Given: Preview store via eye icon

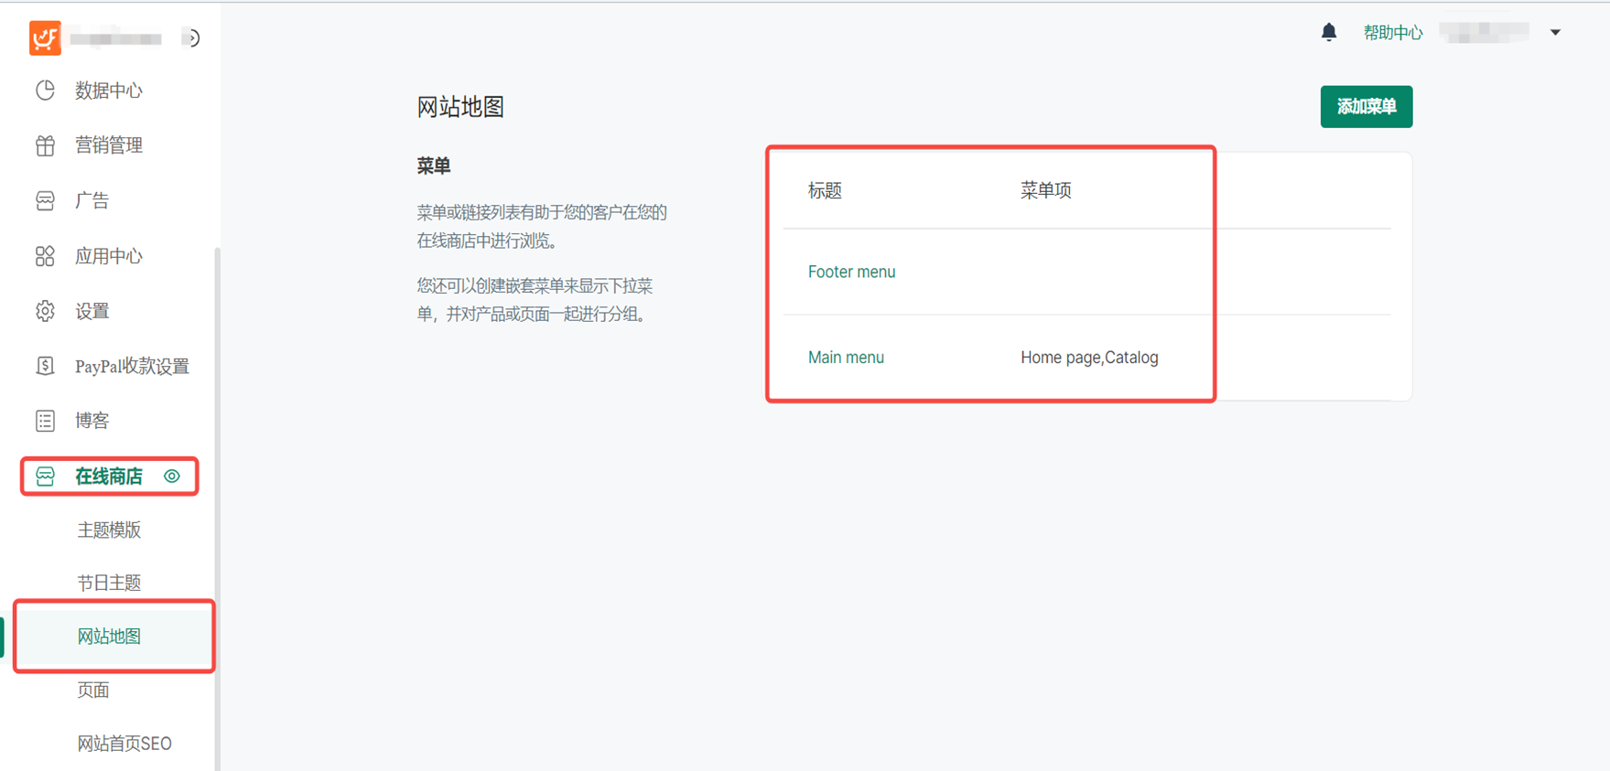Looking at the screenshot, I should [172, 477].
